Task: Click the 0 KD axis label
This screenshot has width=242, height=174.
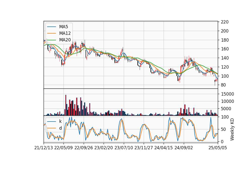Action: [222, 141]
